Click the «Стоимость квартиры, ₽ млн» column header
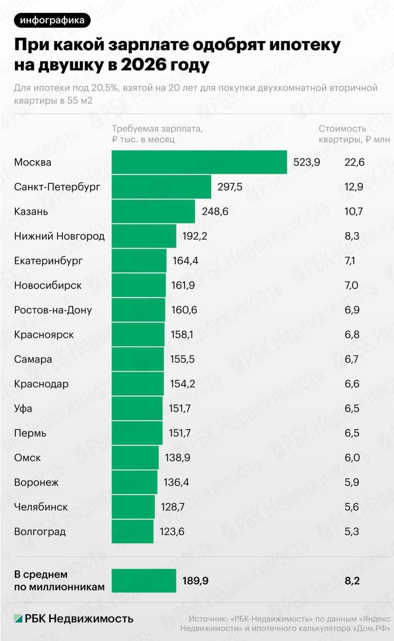The height and width of the screenshot is (641, 394). (x=354, y=134)
